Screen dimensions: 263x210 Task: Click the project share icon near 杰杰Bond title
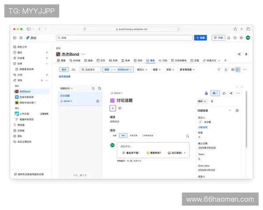(239, 54)
